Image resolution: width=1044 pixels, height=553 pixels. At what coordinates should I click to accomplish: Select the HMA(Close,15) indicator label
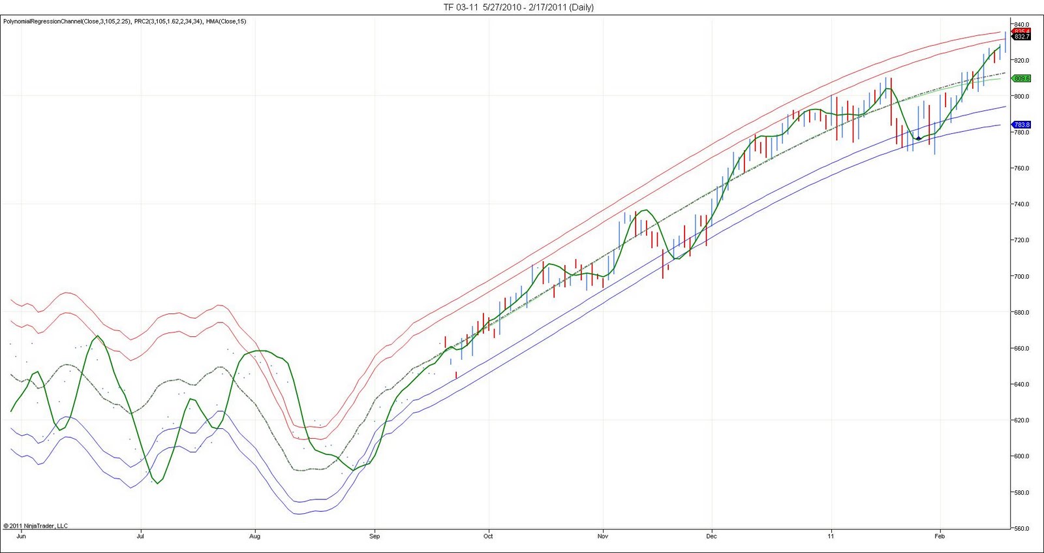pyautogui.click(x=226, y=22)
